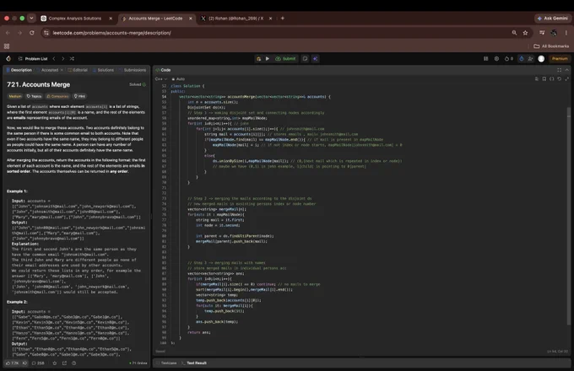Share the problem link icon
The image size is (574, 371).
pyautogui.click(x=64, y=363)
